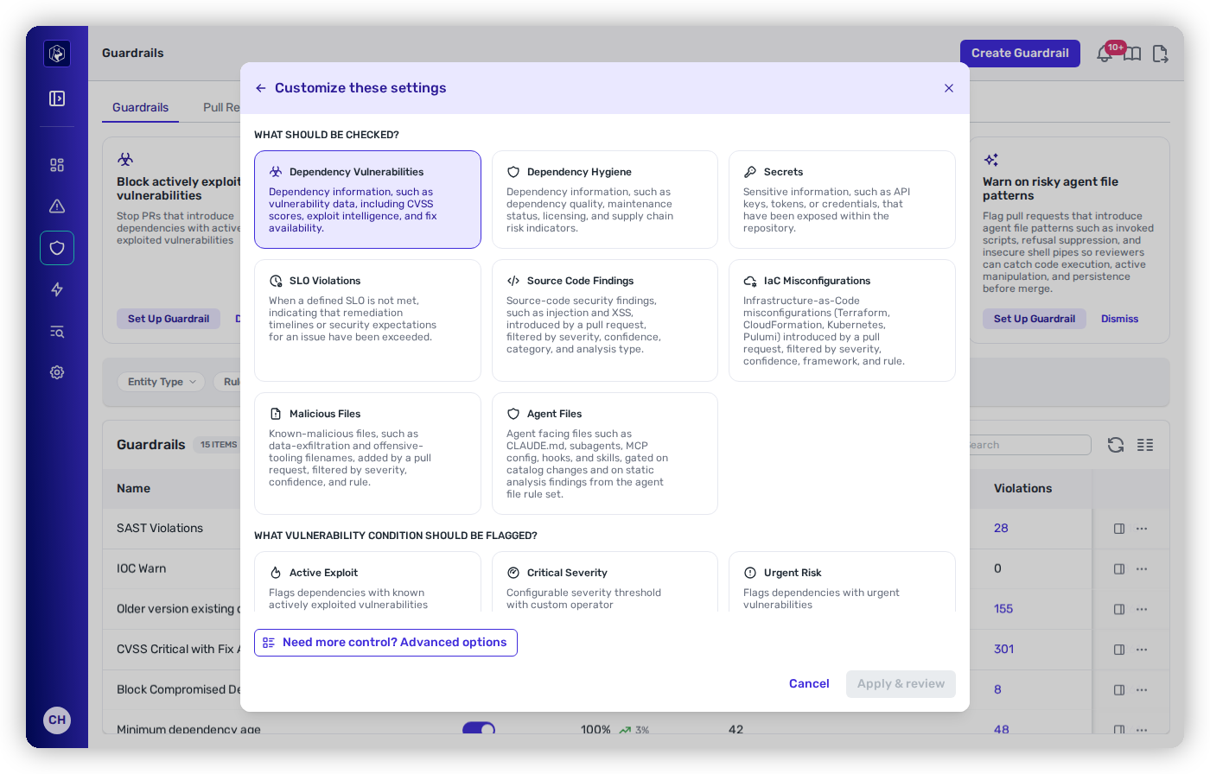Select the Agent Files card
Screen dimensions: 1210x774
click(x=605, y=454)
